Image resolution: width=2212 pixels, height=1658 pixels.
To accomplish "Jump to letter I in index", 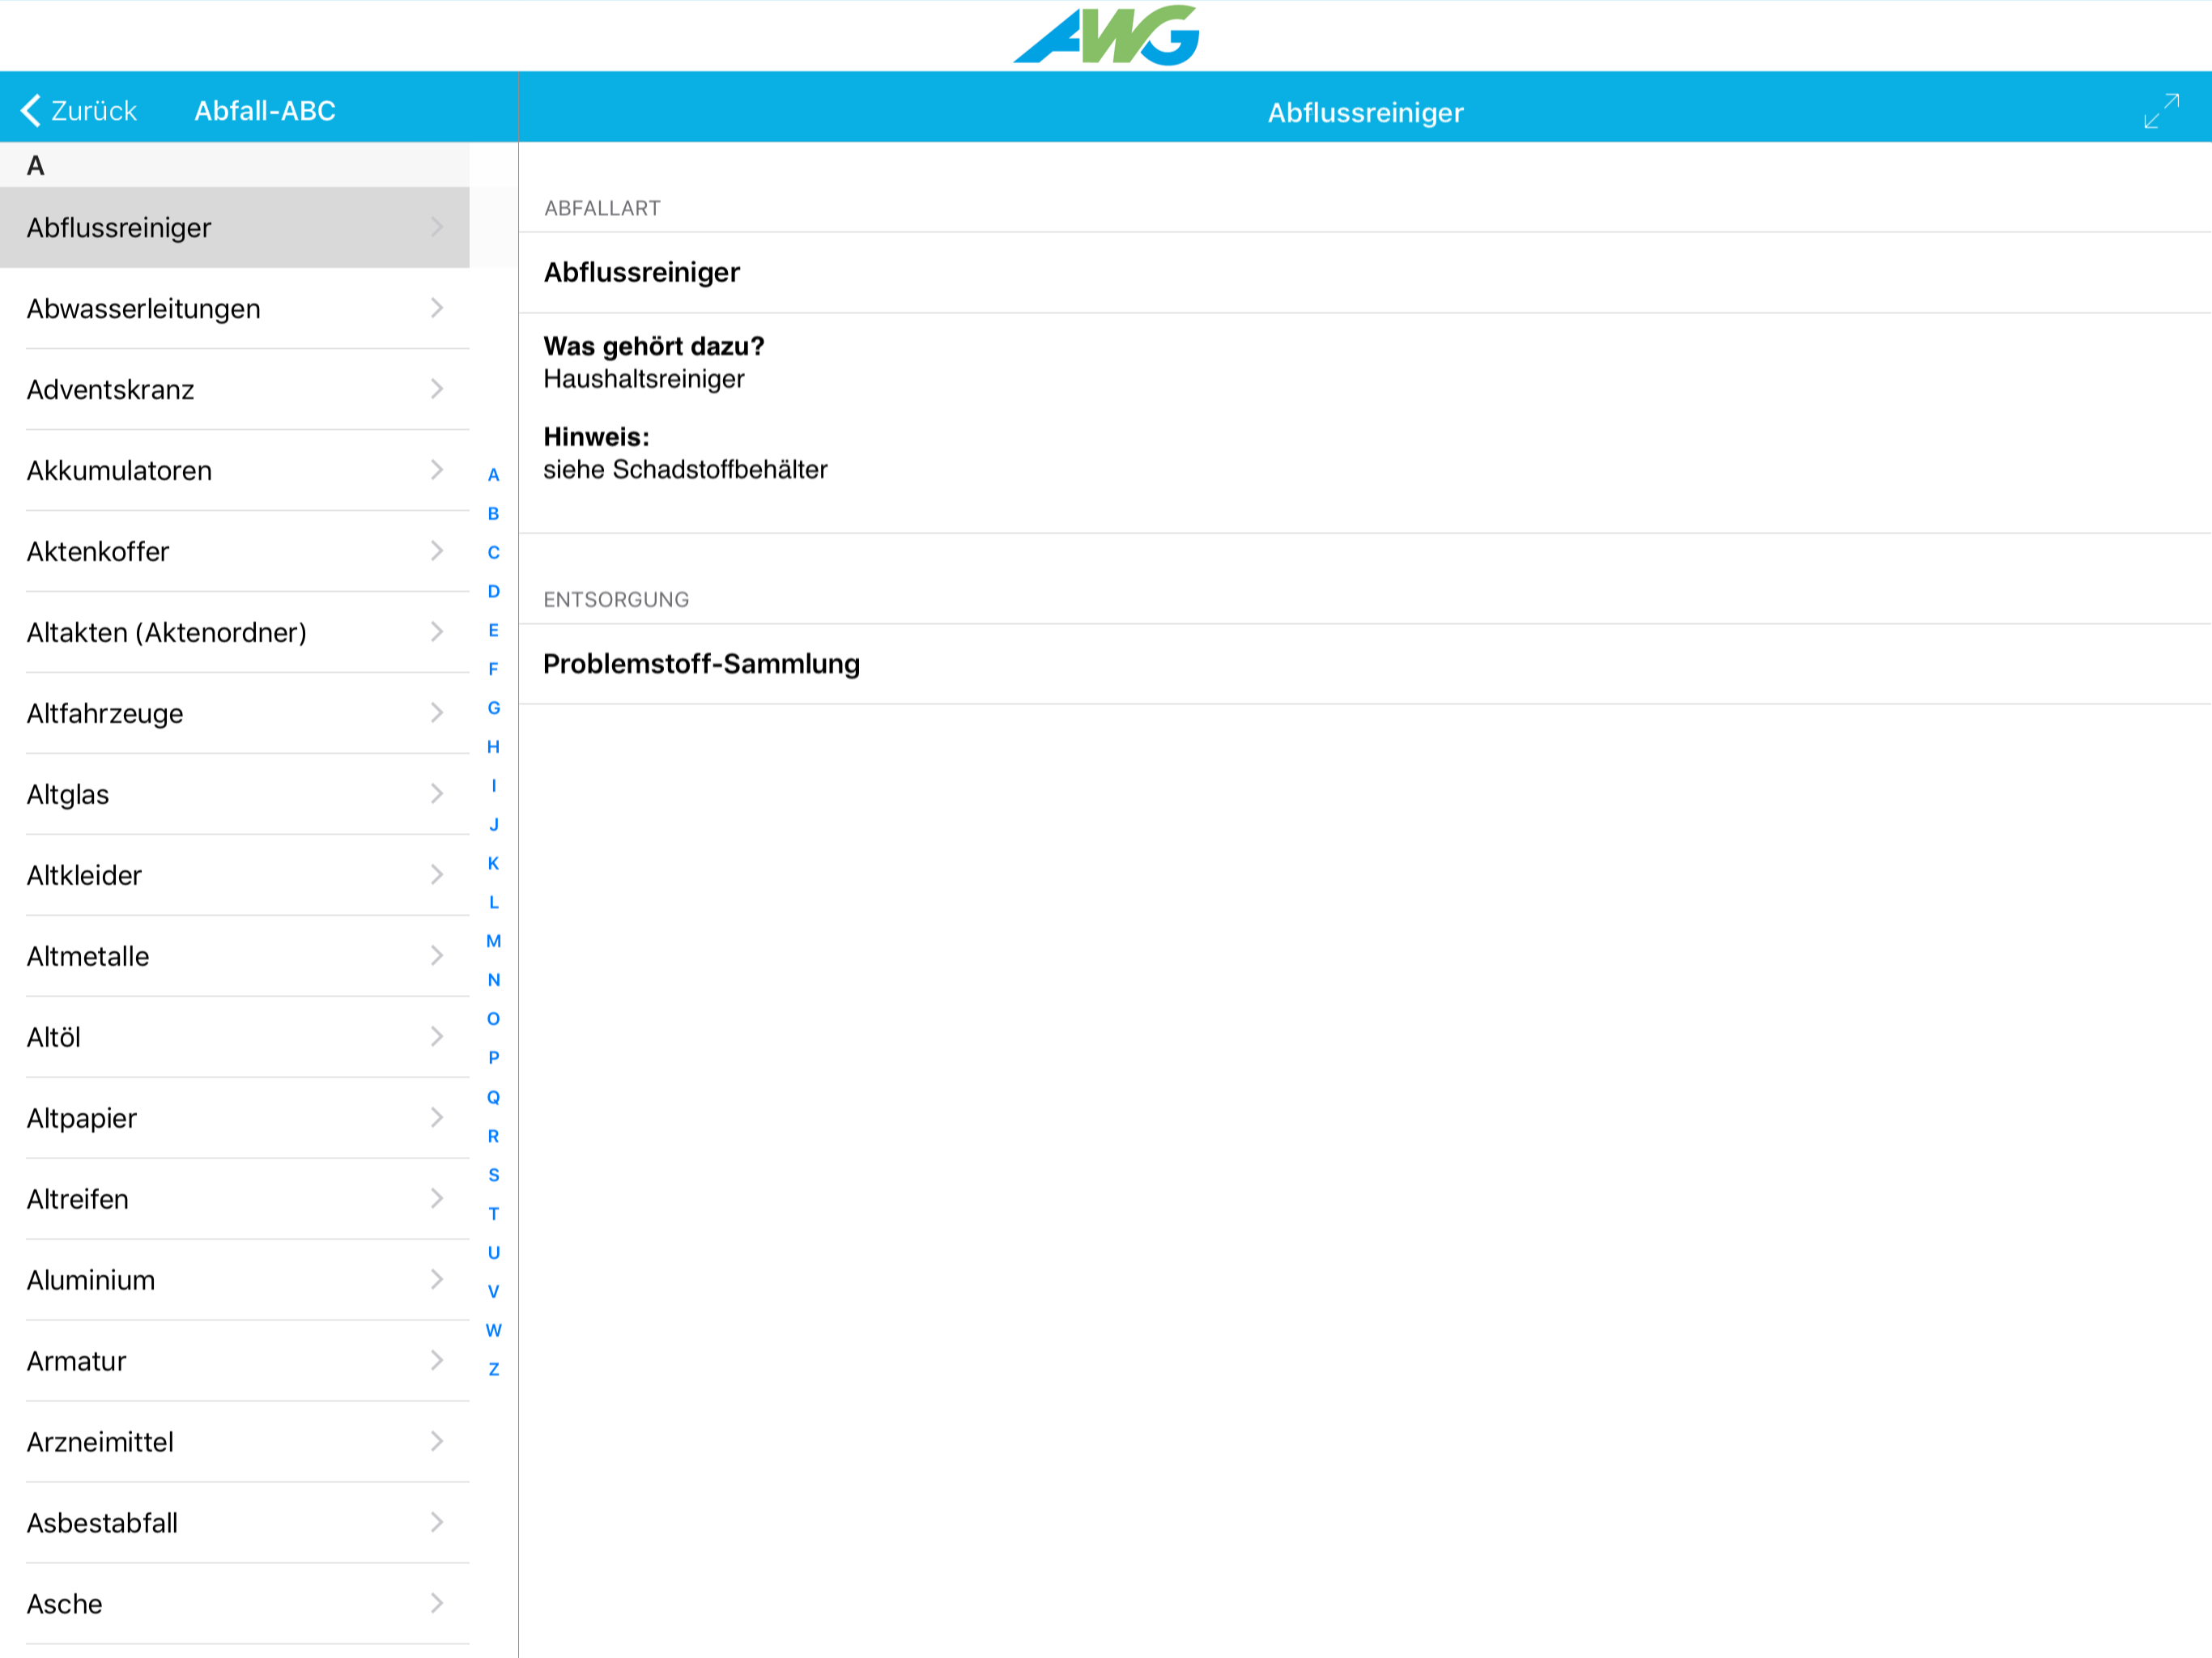I will click(x=493, y=786).
